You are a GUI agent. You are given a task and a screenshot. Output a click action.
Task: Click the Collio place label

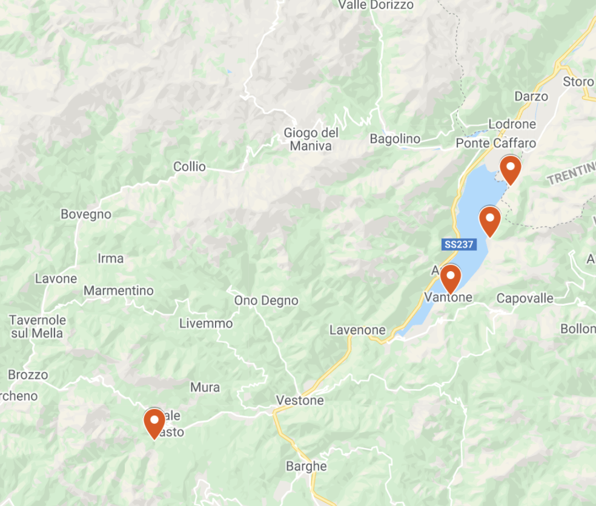point(190,166)
